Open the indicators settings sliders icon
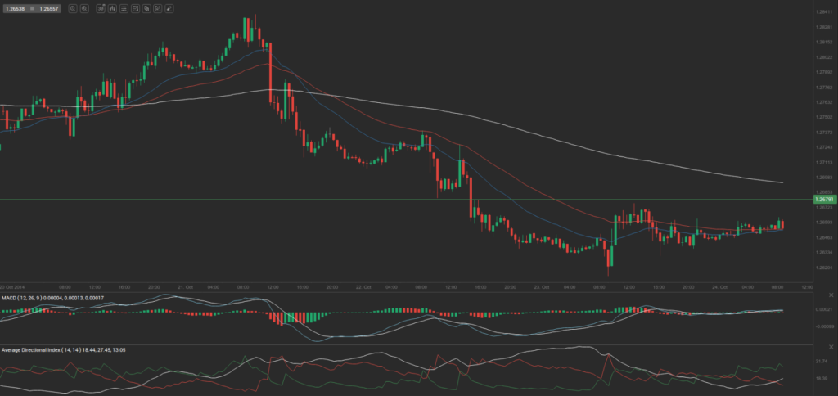 coord(124,8)
